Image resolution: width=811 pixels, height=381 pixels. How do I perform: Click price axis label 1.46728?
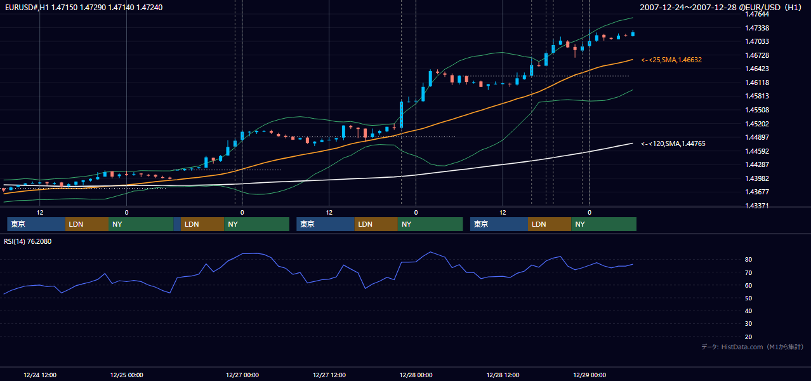point(758,55)
